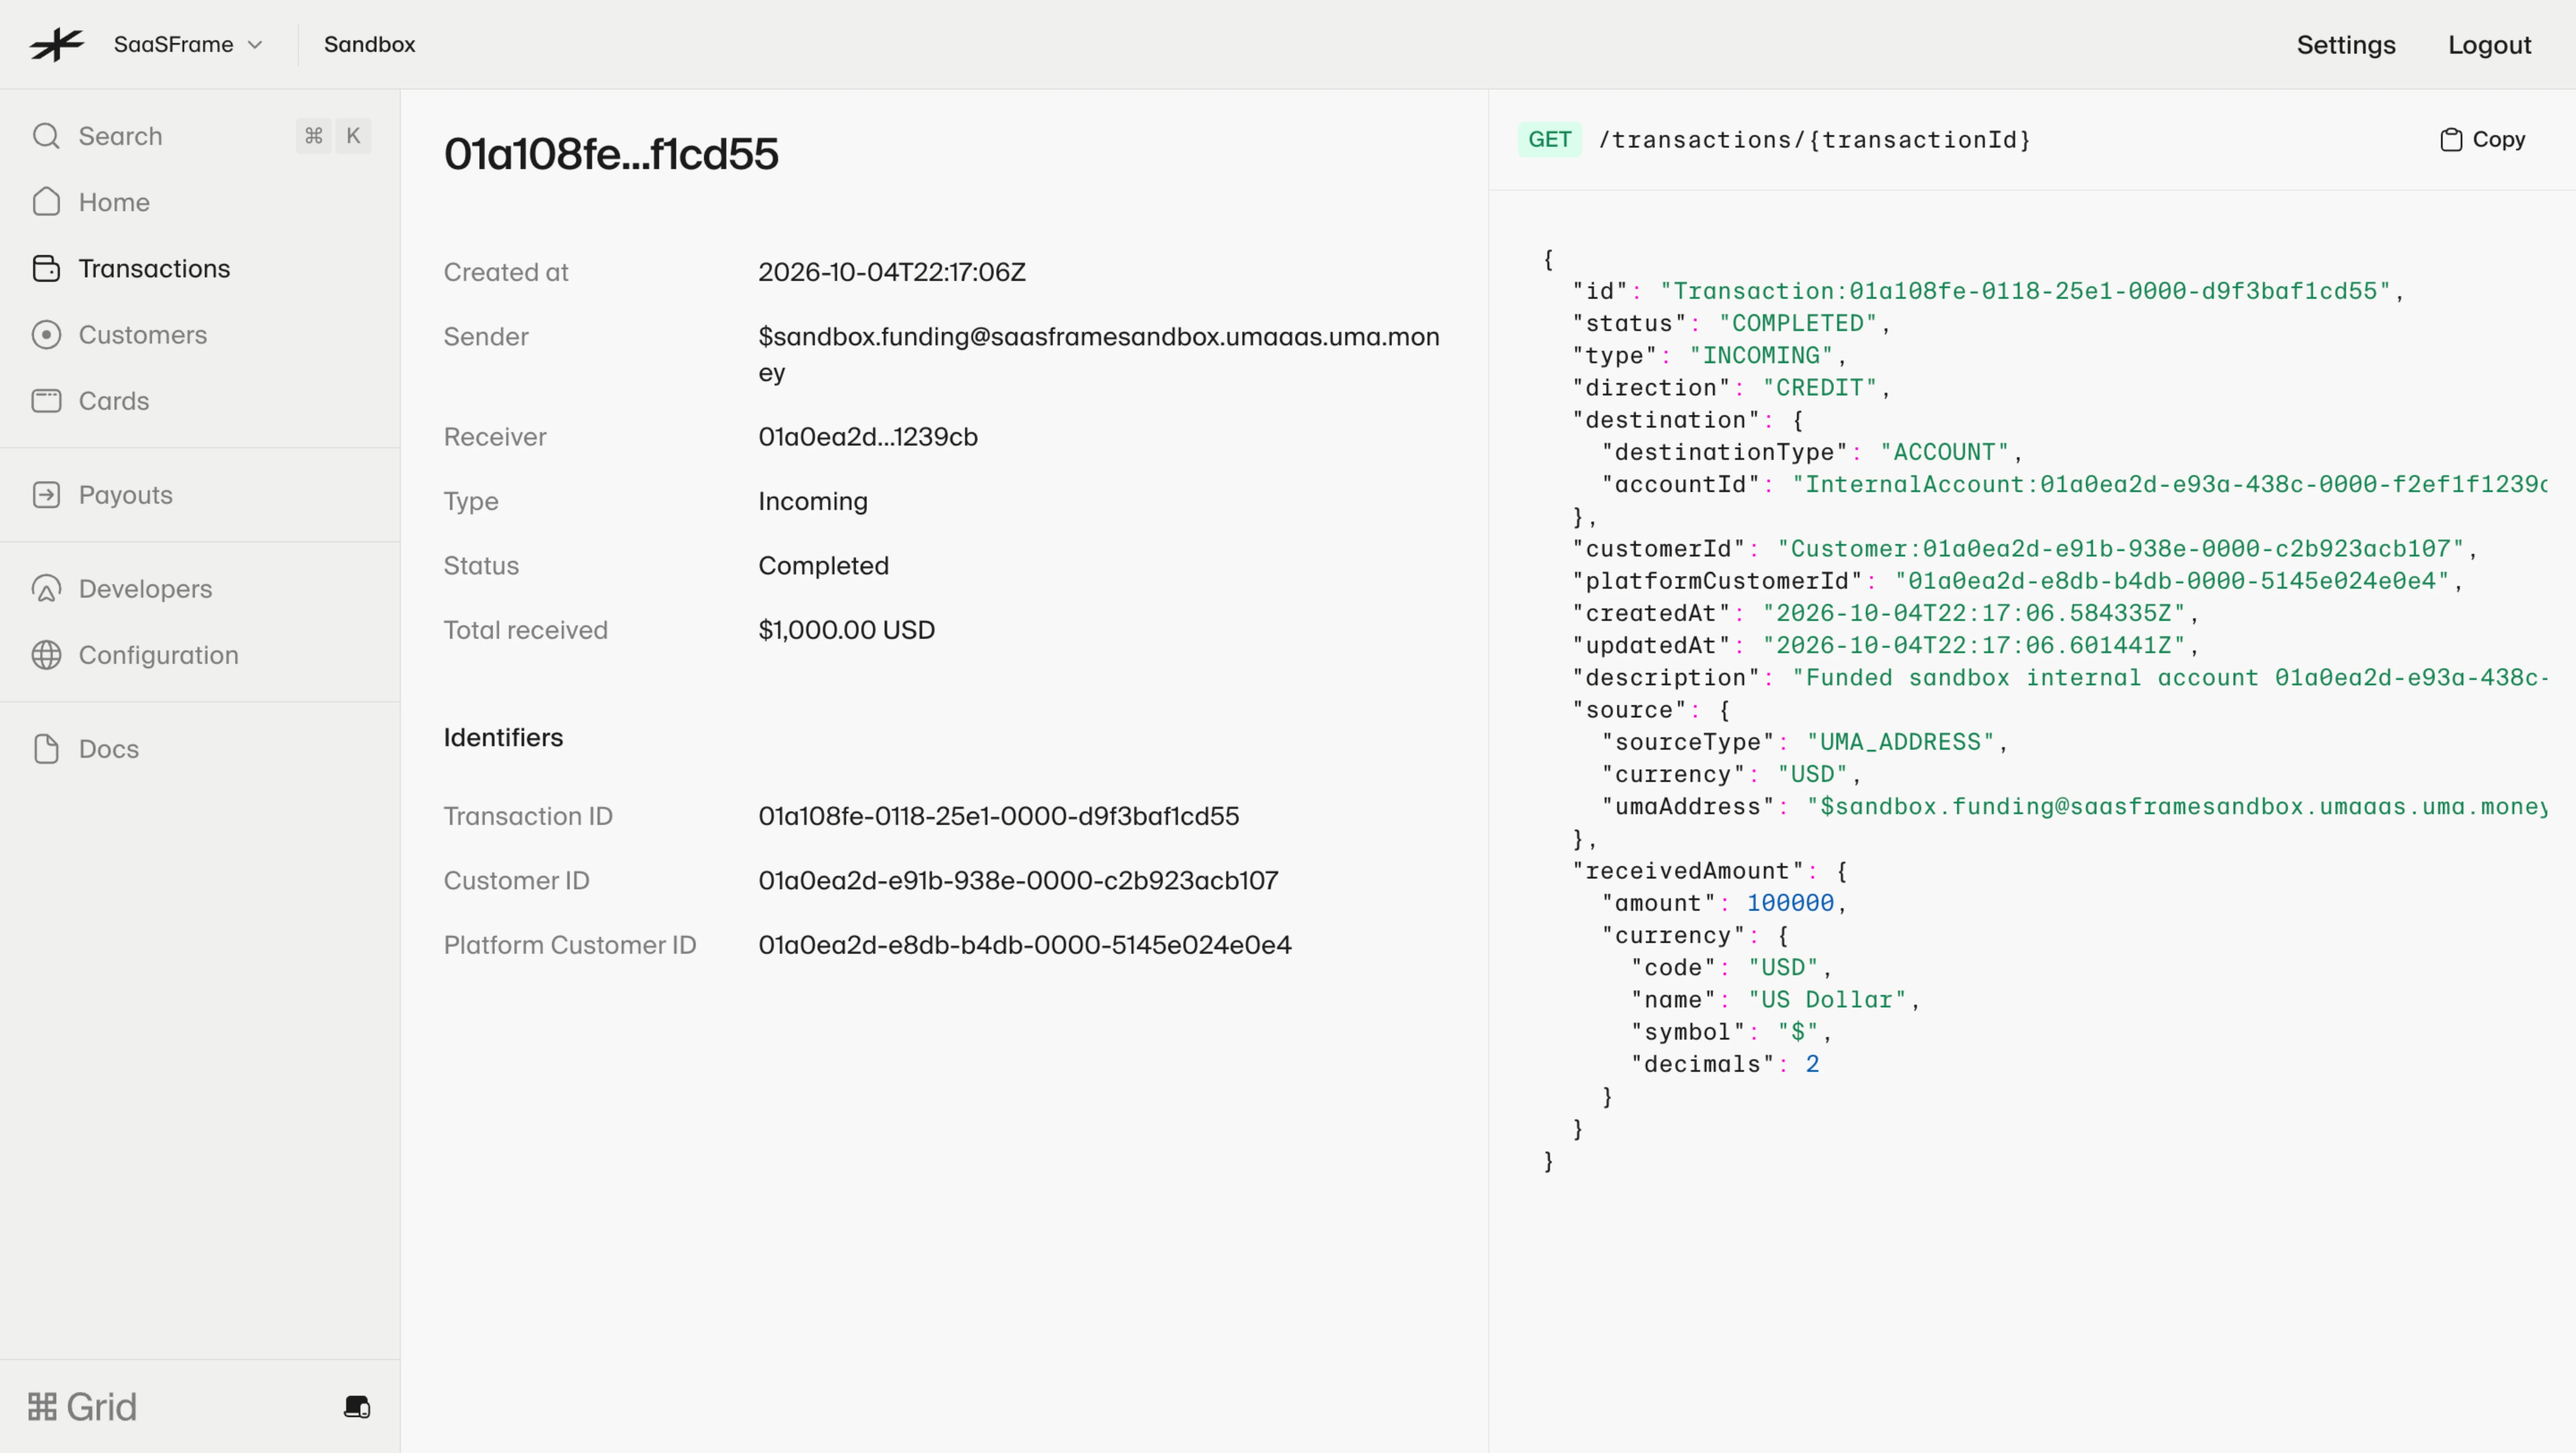Click the Developers icon
Viewport: 2576px width, 1453px height.
coord(46,588)
